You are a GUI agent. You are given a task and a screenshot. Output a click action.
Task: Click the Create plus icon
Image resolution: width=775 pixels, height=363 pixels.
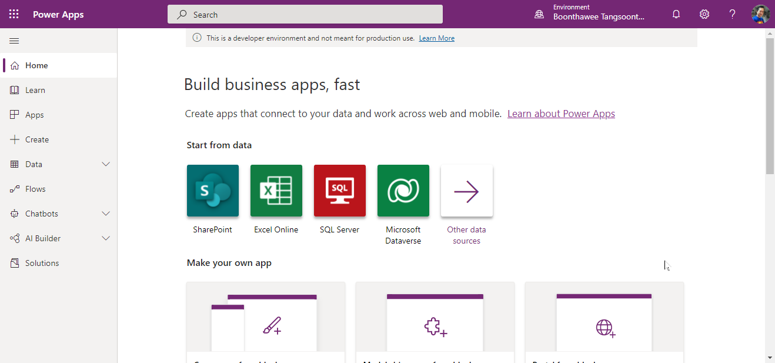pyautogui.click(x=15, y=139)
